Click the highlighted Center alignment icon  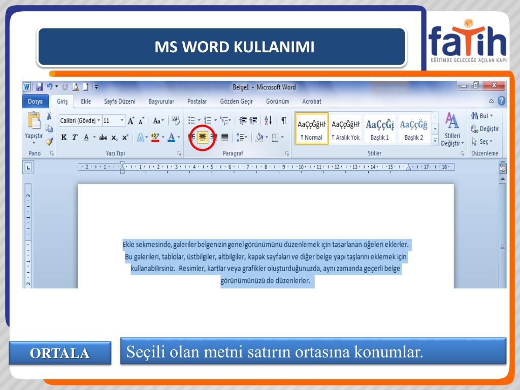[202, 137]
